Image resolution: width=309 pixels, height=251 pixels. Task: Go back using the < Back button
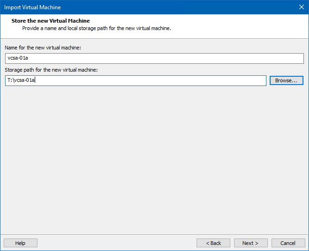[x=213, y=243]
